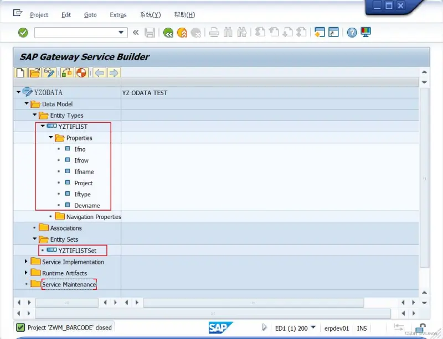Open the Edit menu

point(66,15)
